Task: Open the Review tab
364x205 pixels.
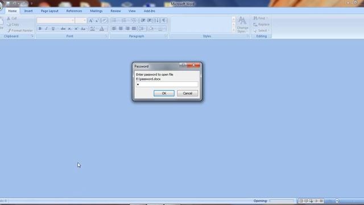Action: 115,11
